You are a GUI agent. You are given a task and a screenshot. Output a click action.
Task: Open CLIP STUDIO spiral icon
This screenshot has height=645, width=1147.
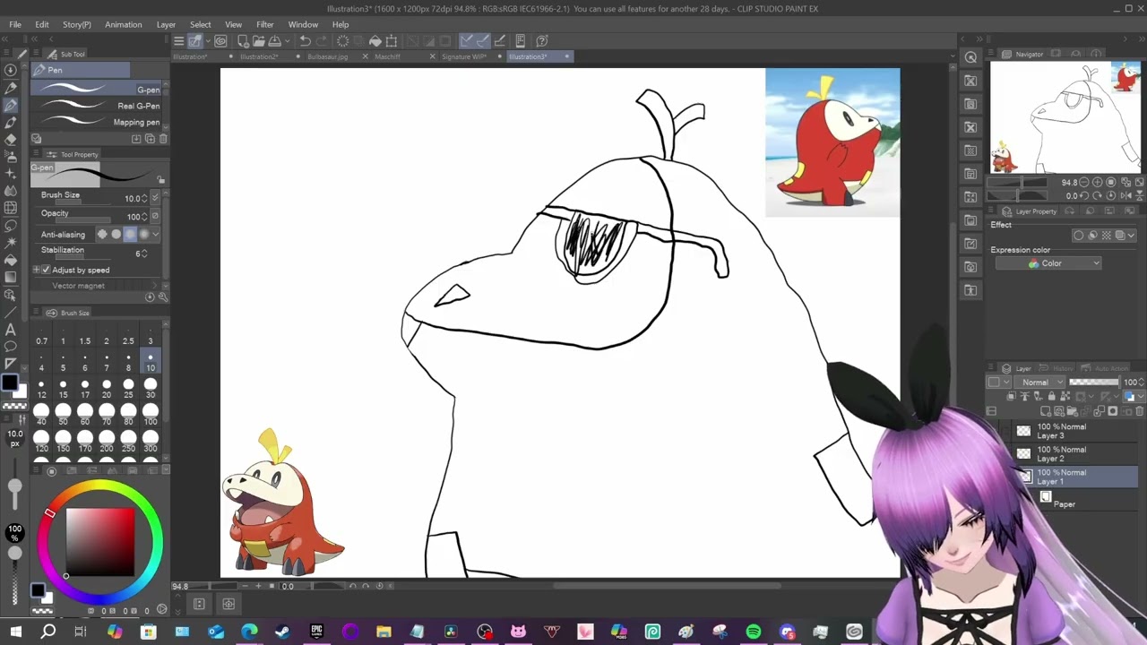(220, 40)
